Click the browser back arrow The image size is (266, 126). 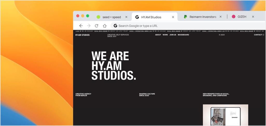[x=81, y=26]
